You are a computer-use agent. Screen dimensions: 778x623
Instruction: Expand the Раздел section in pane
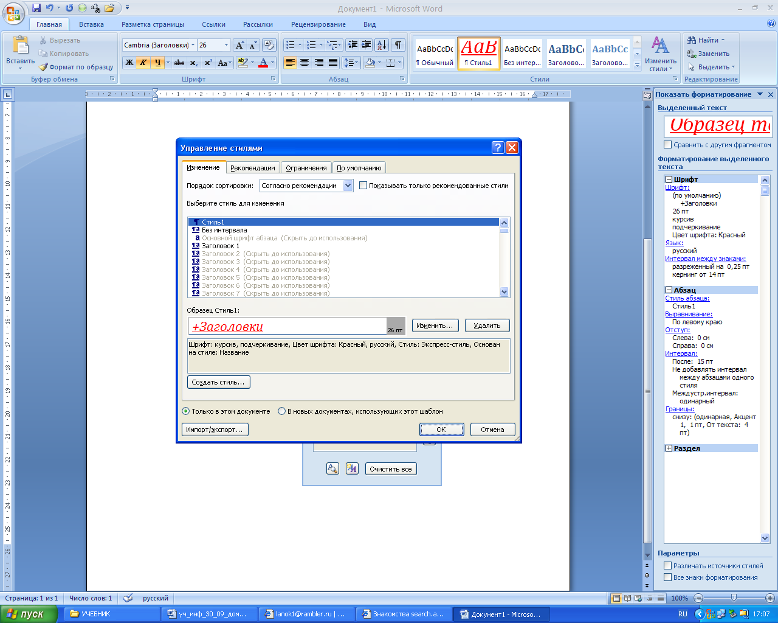point(669,448)
